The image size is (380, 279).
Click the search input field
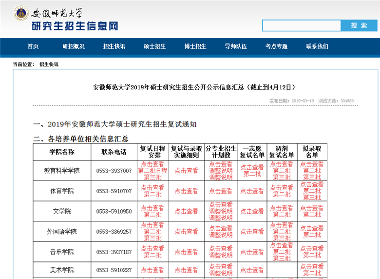[x=302, y=25]
